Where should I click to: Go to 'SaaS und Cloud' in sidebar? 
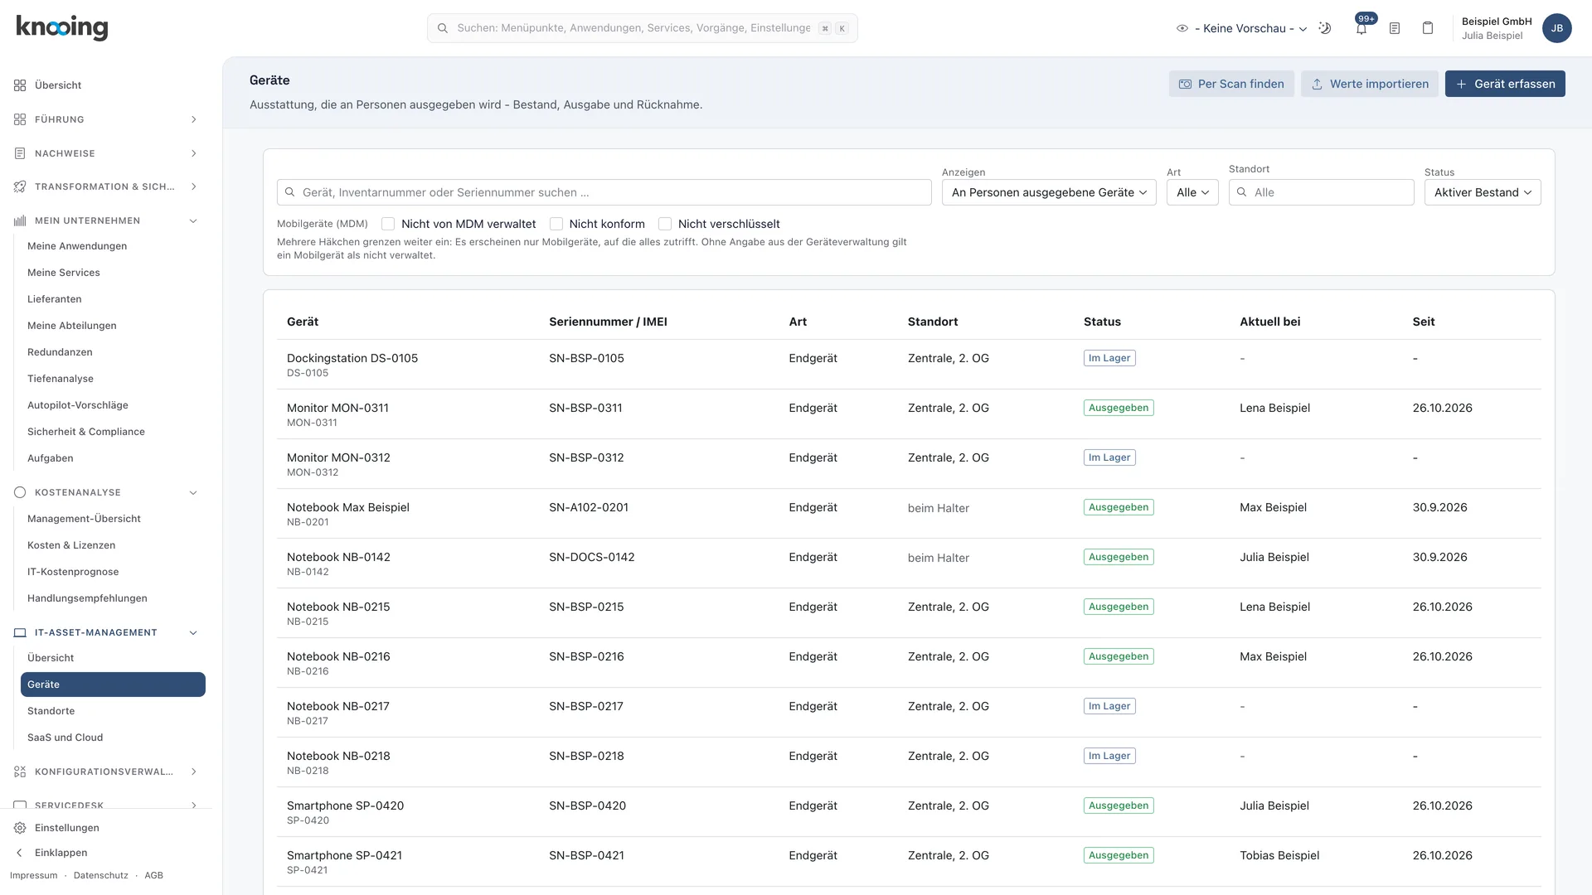tap(65, 738)
